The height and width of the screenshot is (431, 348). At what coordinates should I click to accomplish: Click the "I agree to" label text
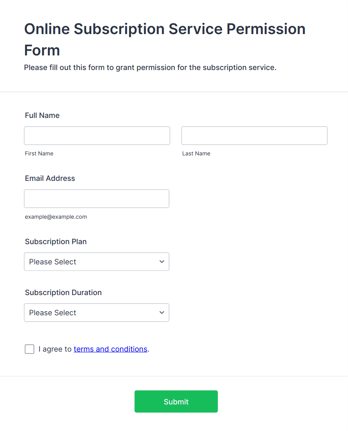point(55,349)
